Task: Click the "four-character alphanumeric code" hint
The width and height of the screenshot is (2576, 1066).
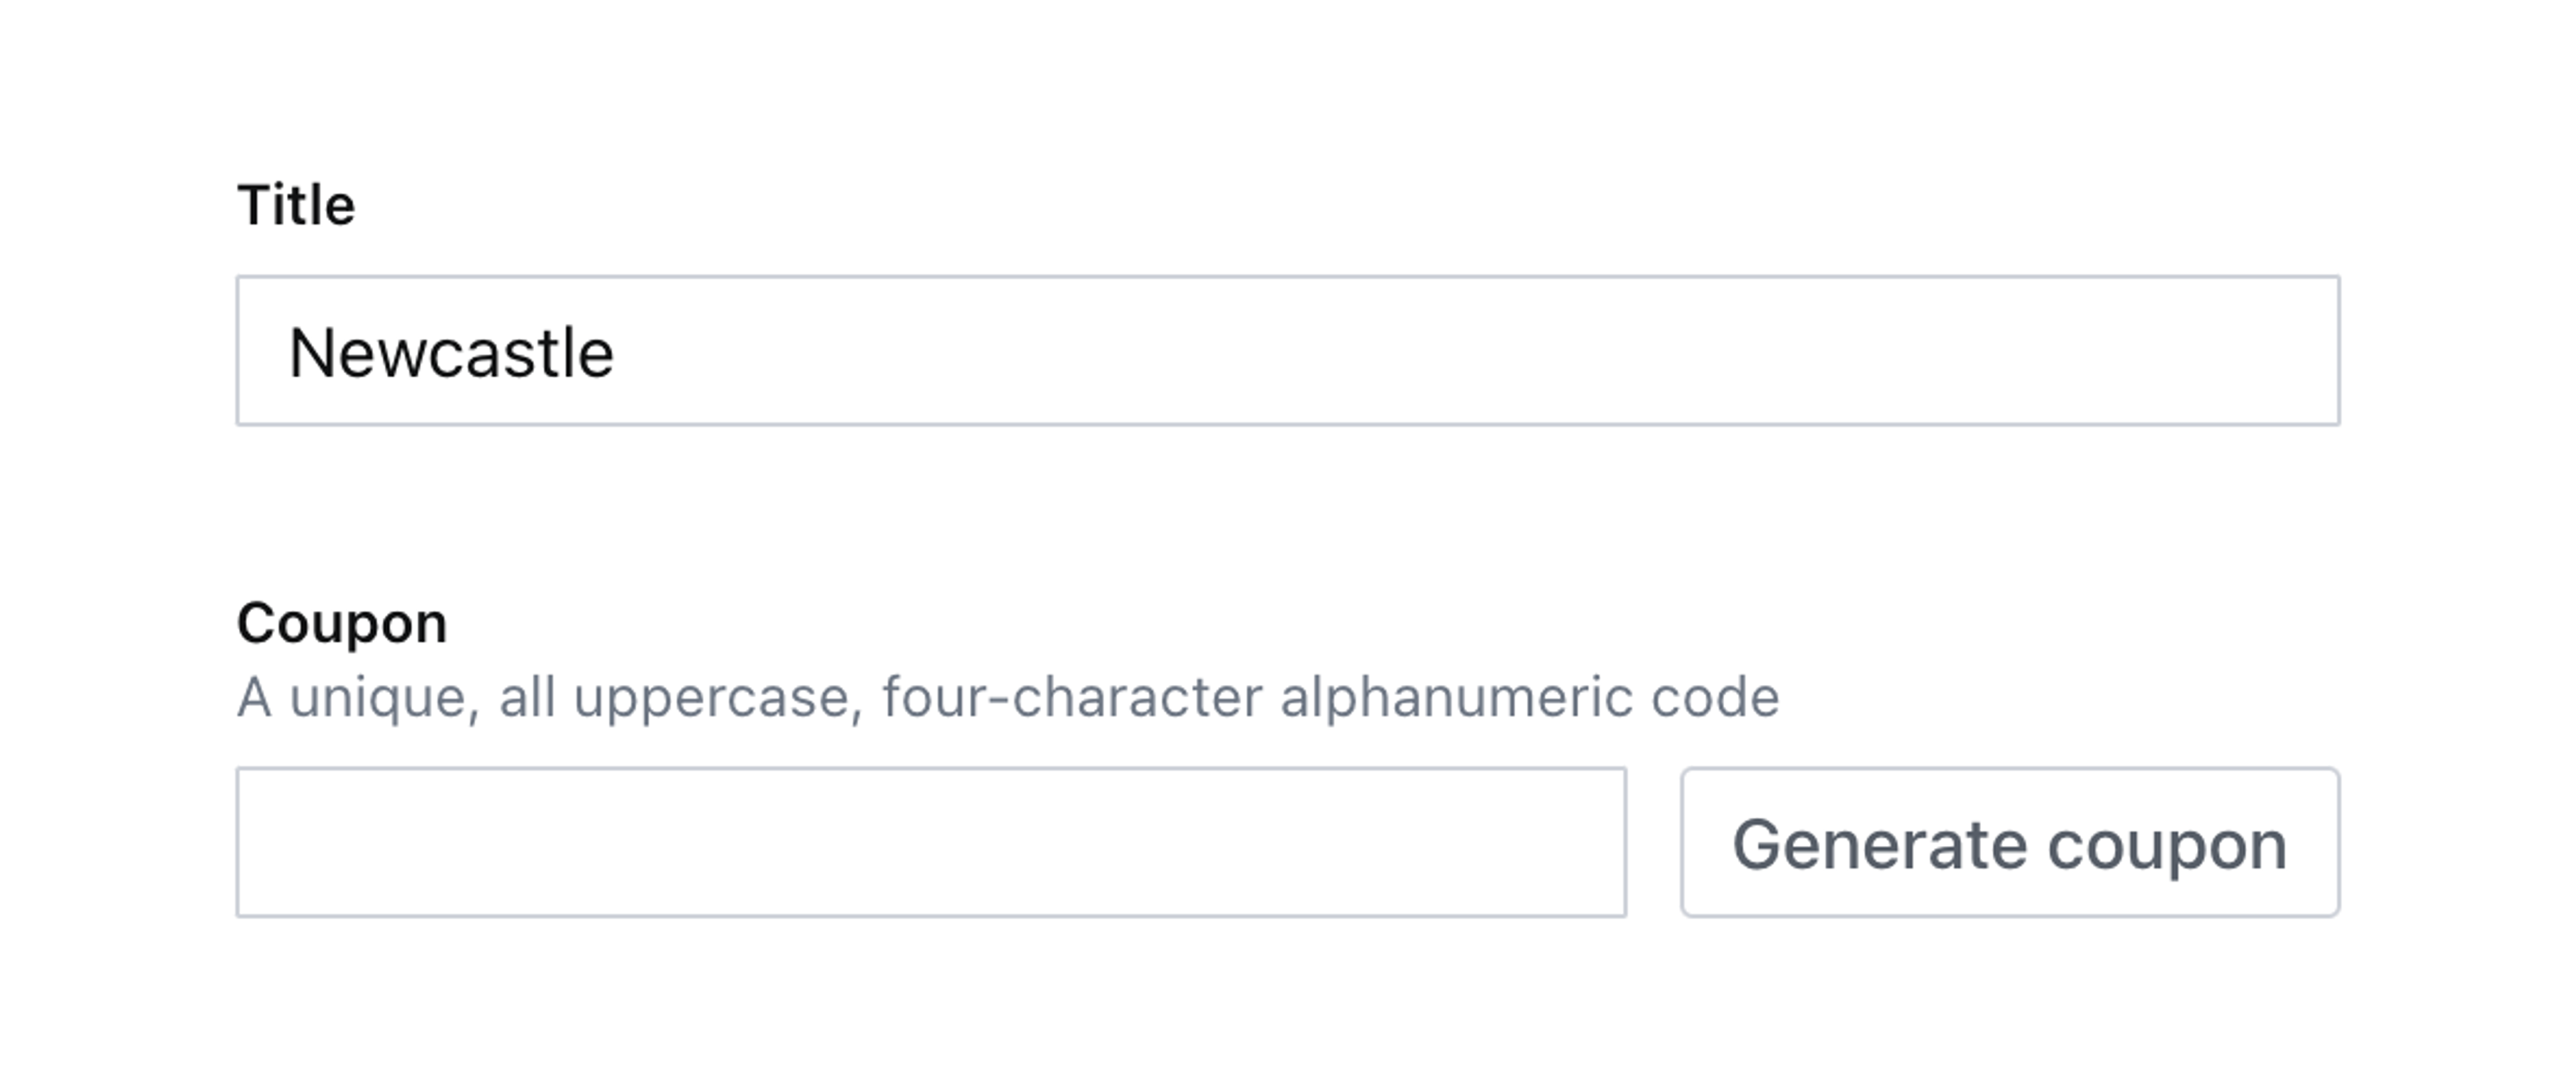Action: click(x=1330, y=697)
